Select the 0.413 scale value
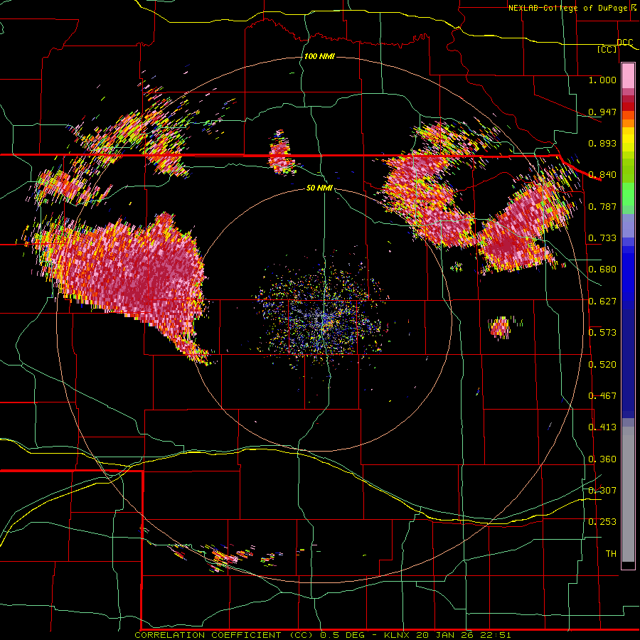Viewport: 640px width, 640px height. tap(602, 427)
